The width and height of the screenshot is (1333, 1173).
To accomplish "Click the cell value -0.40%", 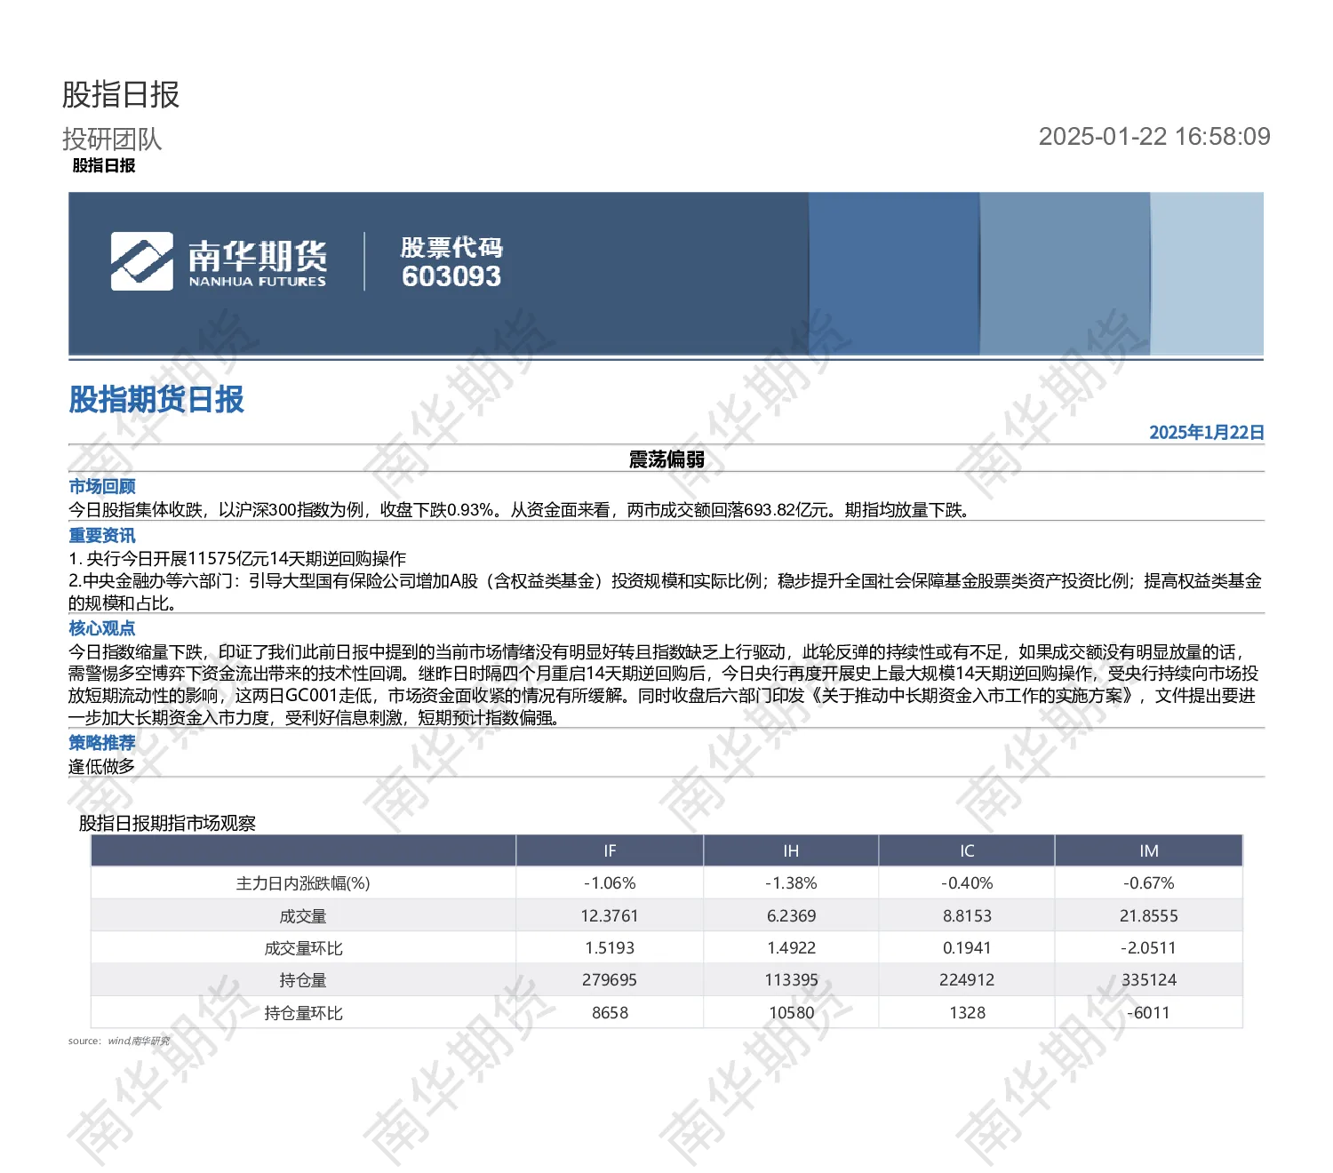I will click(967, 883).
